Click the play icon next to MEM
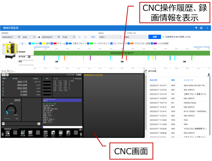 click(x=7, y=75)
